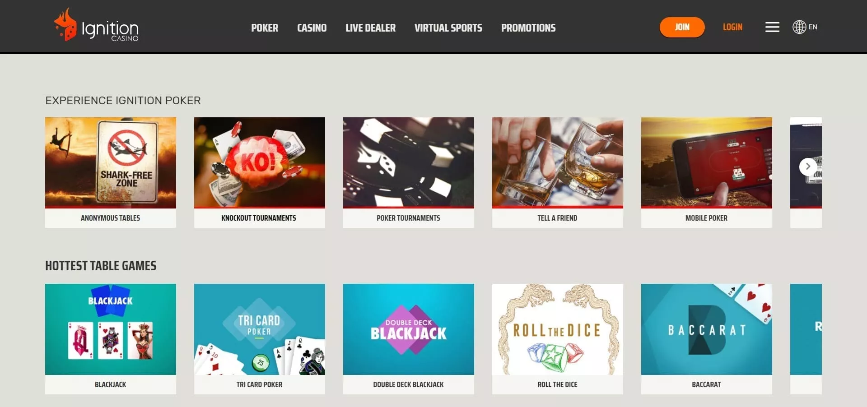Screen dimensions: 867x407
Task: View the Promotions page
Action: point(528,28)
